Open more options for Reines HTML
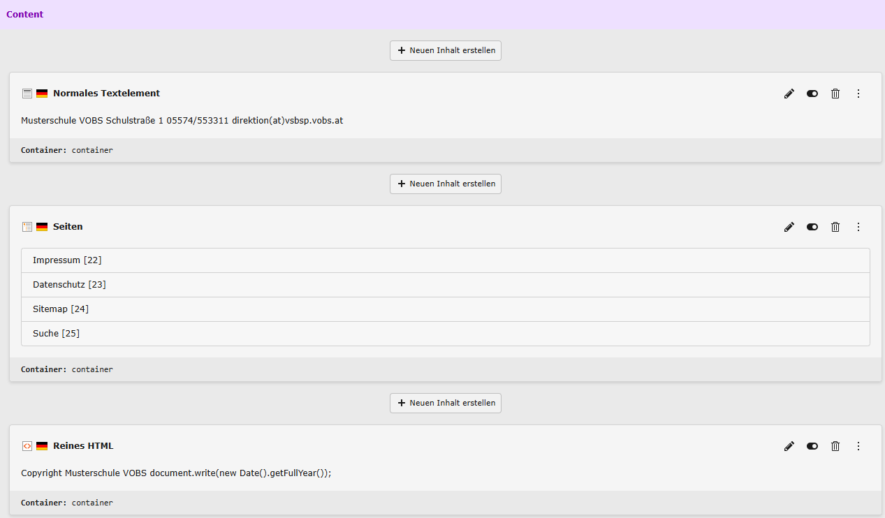The height and width of the screenshot is (518, 885). tap(858, 446)
